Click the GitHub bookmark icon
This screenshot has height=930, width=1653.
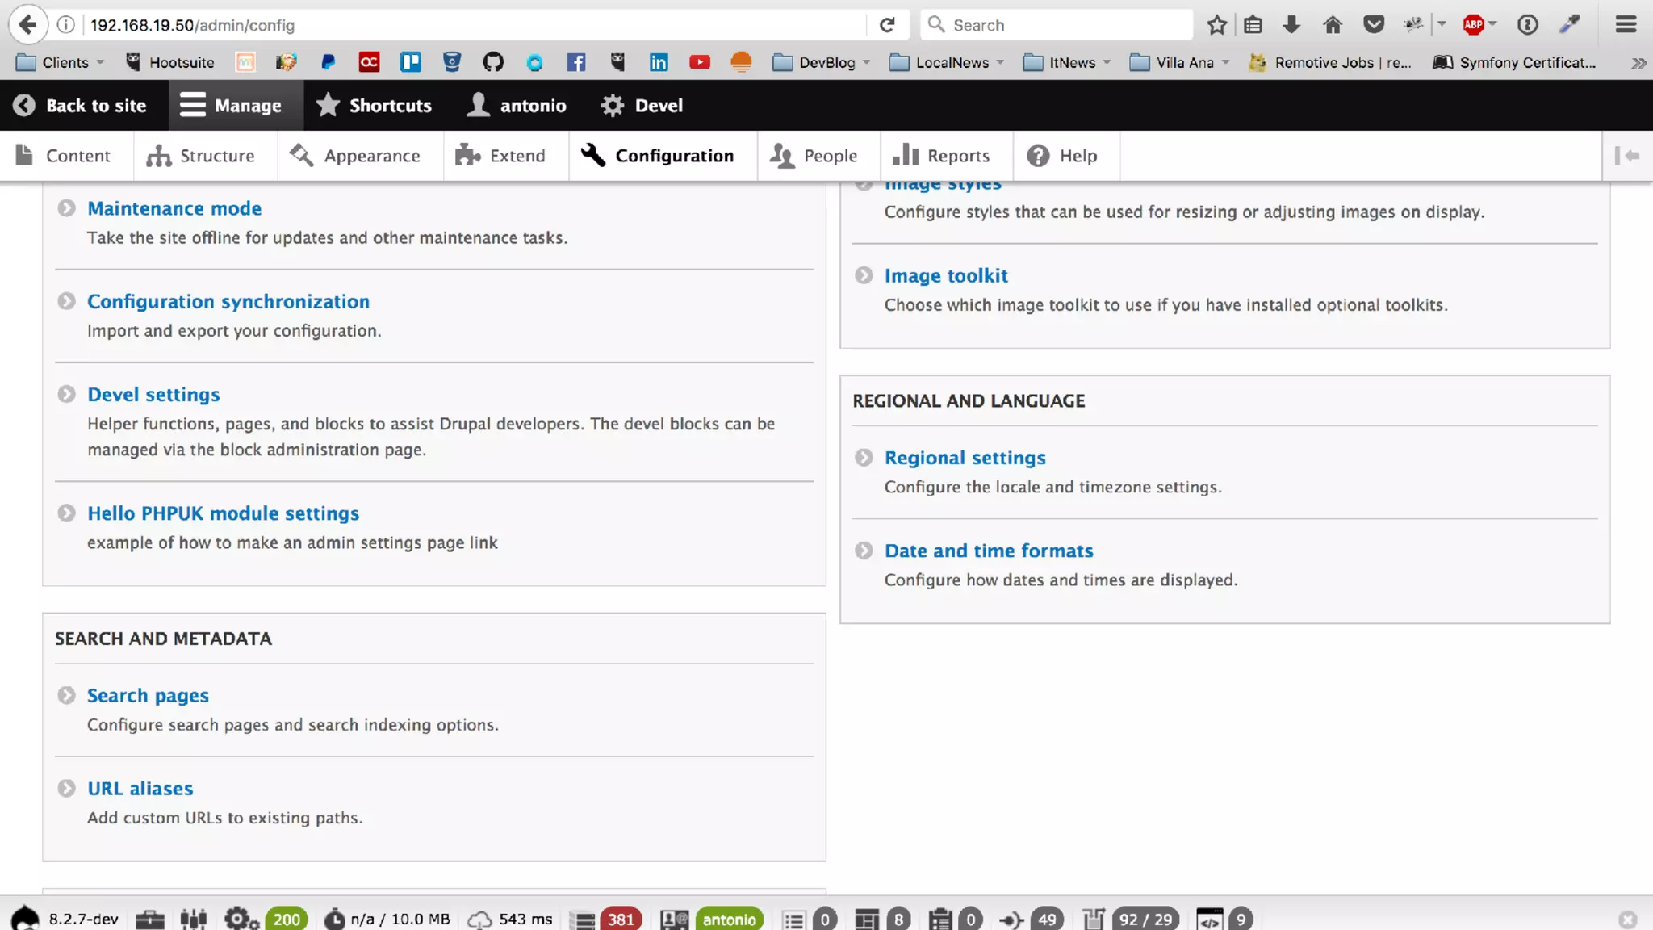tap(493, 62)
